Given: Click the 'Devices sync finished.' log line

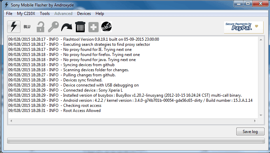Looking at the screenshot, I should pos(55,80).
